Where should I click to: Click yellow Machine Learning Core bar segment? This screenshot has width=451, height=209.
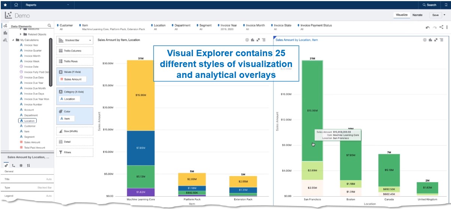(140, 95)
